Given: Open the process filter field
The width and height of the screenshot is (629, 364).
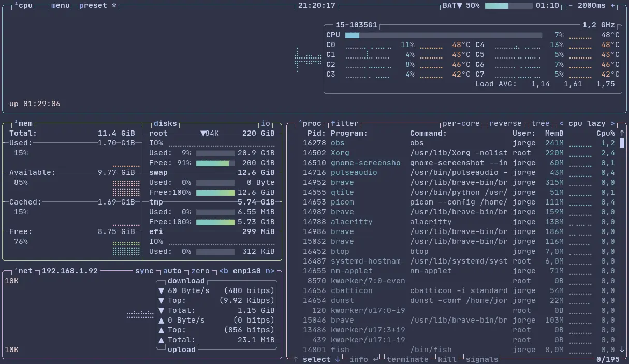Looking at the screenshot, I should (x=345, y=124).
